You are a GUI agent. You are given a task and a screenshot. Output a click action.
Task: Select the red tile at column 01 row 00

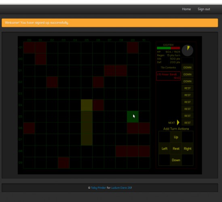pyautogui.click(x=40, y=59)
